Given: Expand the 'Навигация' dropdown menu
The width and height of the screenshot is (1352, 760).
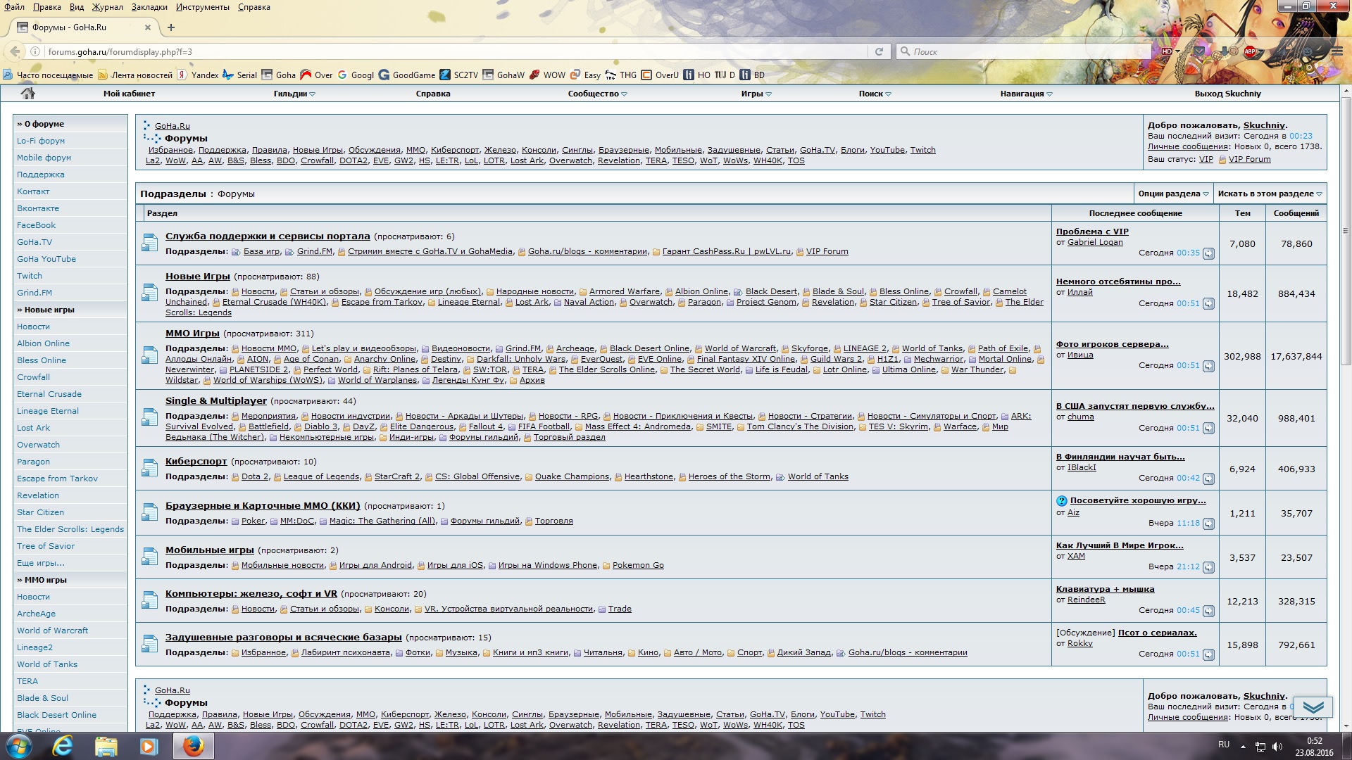Looking at the screenshot, I should (1026, 94).
